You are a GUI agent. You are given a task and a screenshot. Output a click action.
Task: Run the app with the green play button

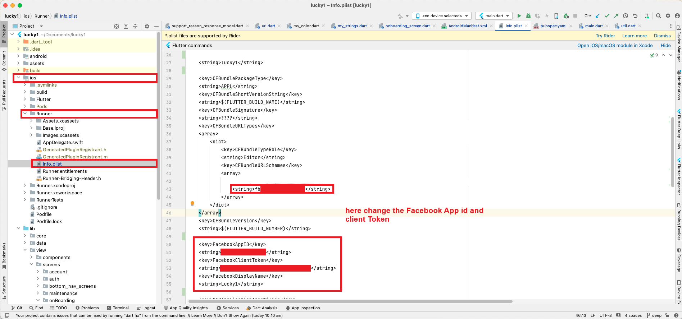[x=519, y=16]
